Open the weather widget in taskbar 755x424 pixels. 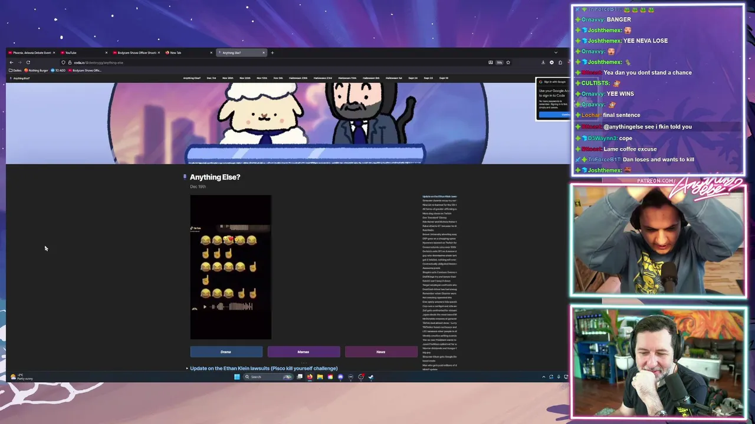[21, 377]
